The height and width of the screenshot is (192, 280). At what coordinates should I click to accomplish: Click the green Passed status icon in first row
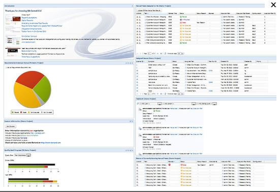181,17
